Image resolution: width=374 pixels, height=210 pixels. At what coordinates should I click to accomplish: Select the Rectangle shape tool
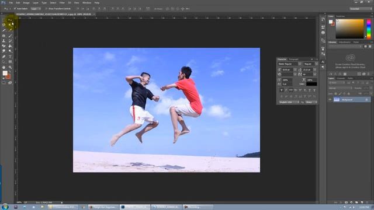[x=10, y=62]
